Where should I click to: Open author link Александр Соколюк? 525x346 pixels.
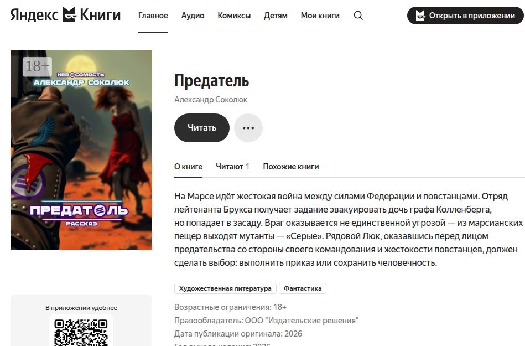pos(211,100)
